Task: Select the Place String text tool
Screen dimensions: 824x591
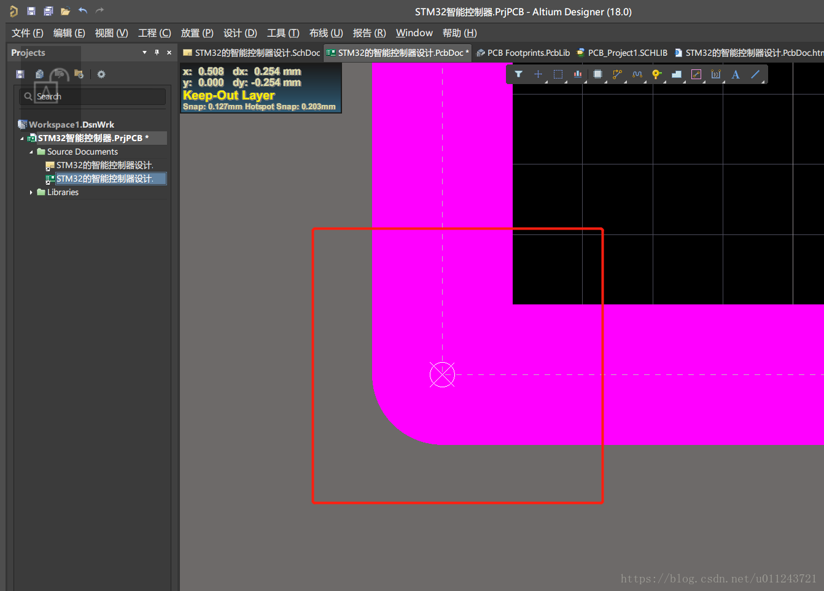Action: coord(736,74)
